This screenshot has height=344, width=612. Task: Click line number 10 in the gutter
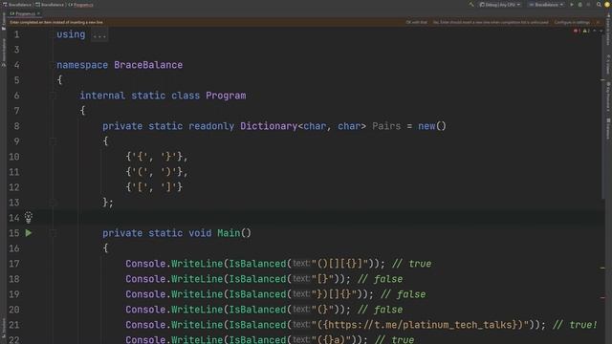click(14, 157)
